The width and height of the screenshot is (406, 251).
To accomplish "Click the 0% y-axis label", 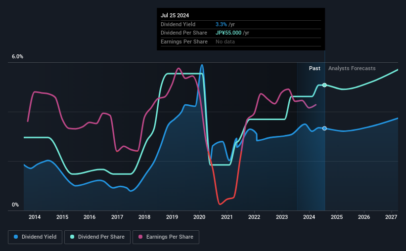I will click(15, 205).
